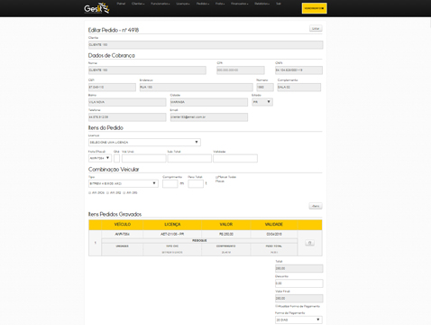Open the Funcionários menu
This screenshot has height=325, width=431.
(160, 4)
